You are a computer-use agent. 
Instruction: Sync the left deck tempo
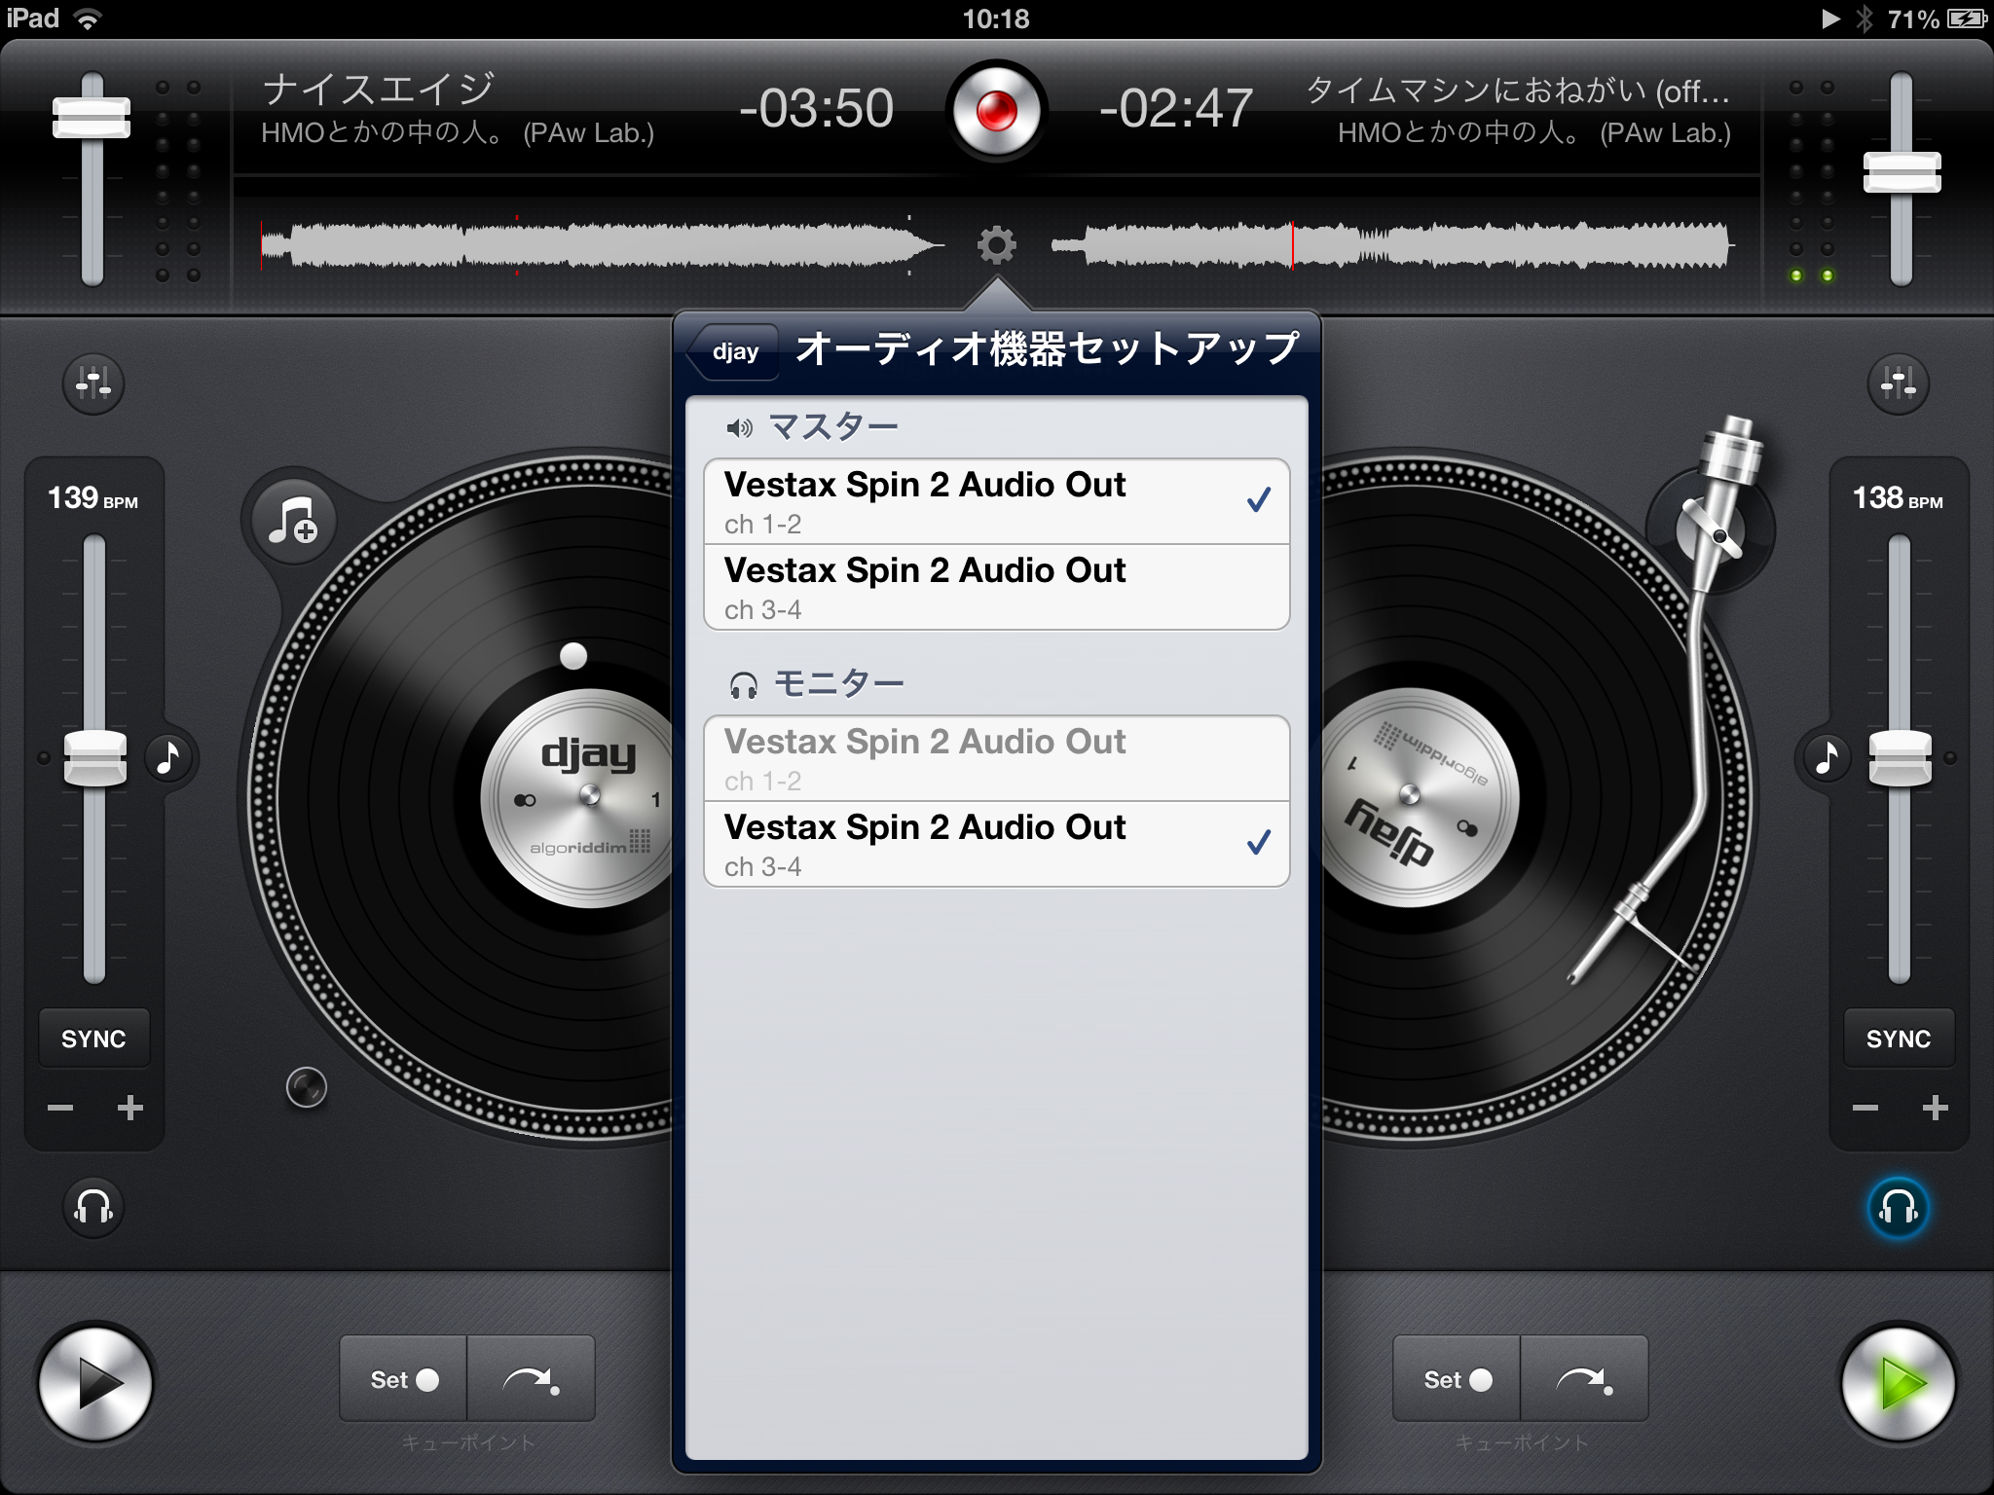(94, 1039)
